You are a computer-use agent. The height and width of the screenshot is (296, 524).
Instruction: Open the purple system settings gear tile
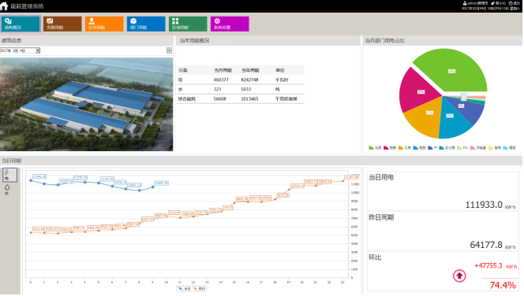tap(230, 24)
